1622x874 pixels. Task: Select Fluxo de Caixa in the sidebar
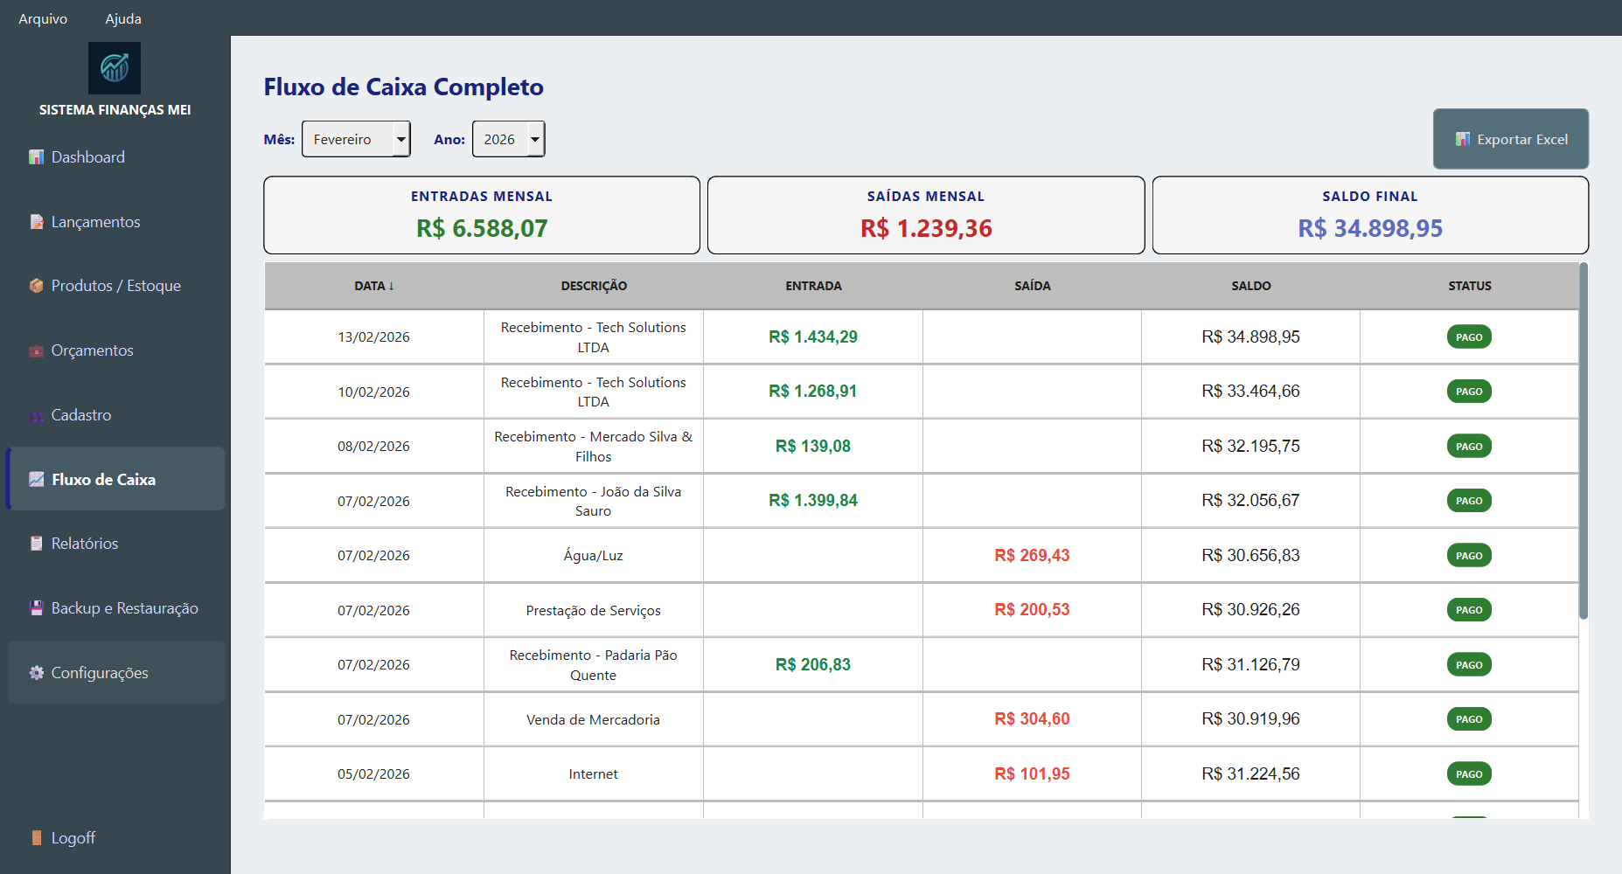tap(103, 479)
